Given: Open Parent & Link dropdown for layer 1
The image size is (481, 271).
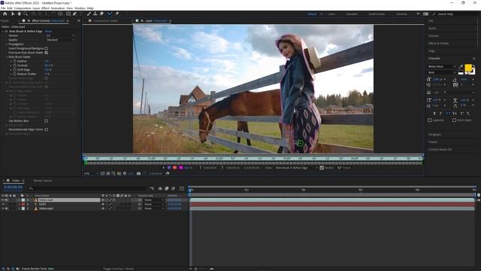Looking at the screenshot, I should [154, 200].
